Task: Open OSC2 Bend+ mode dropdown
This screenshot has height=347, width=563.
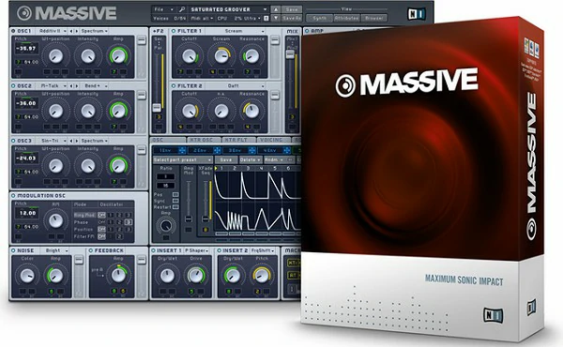Action: pyautogui.click(x=94, y=86)
